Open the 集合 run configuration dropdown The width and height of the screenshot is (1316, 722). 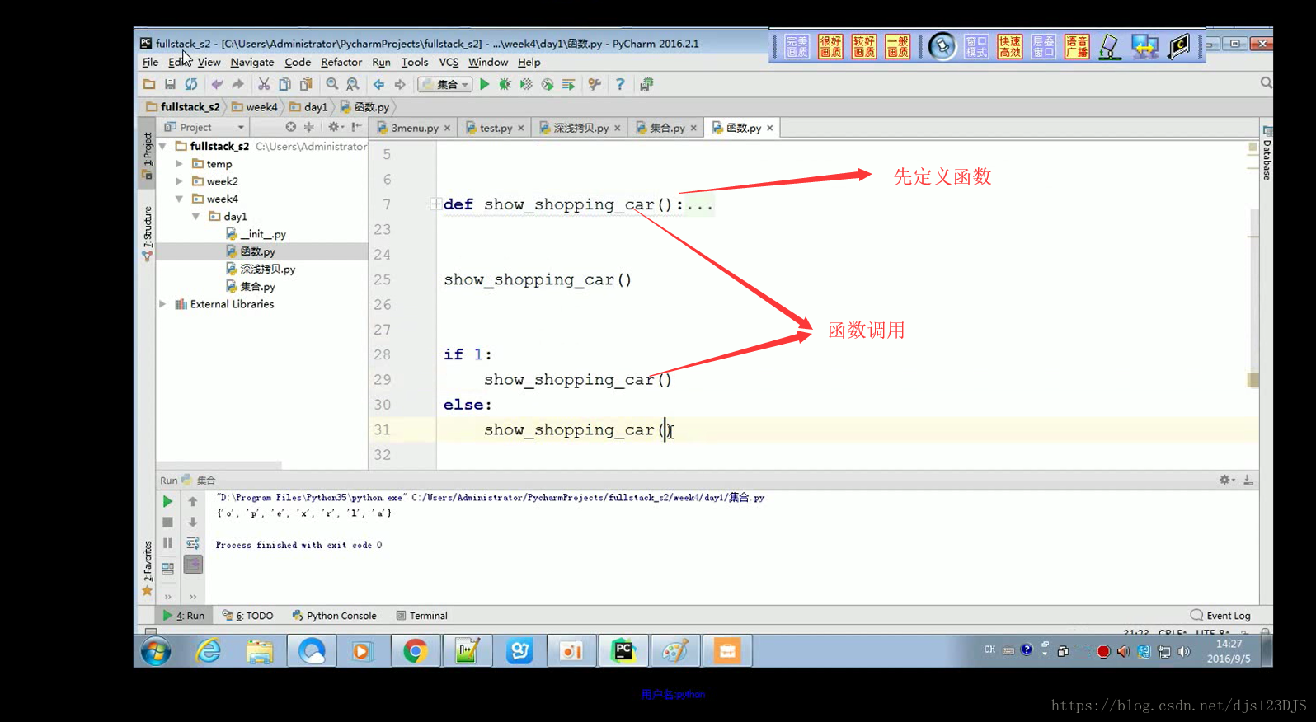[444, 84]
